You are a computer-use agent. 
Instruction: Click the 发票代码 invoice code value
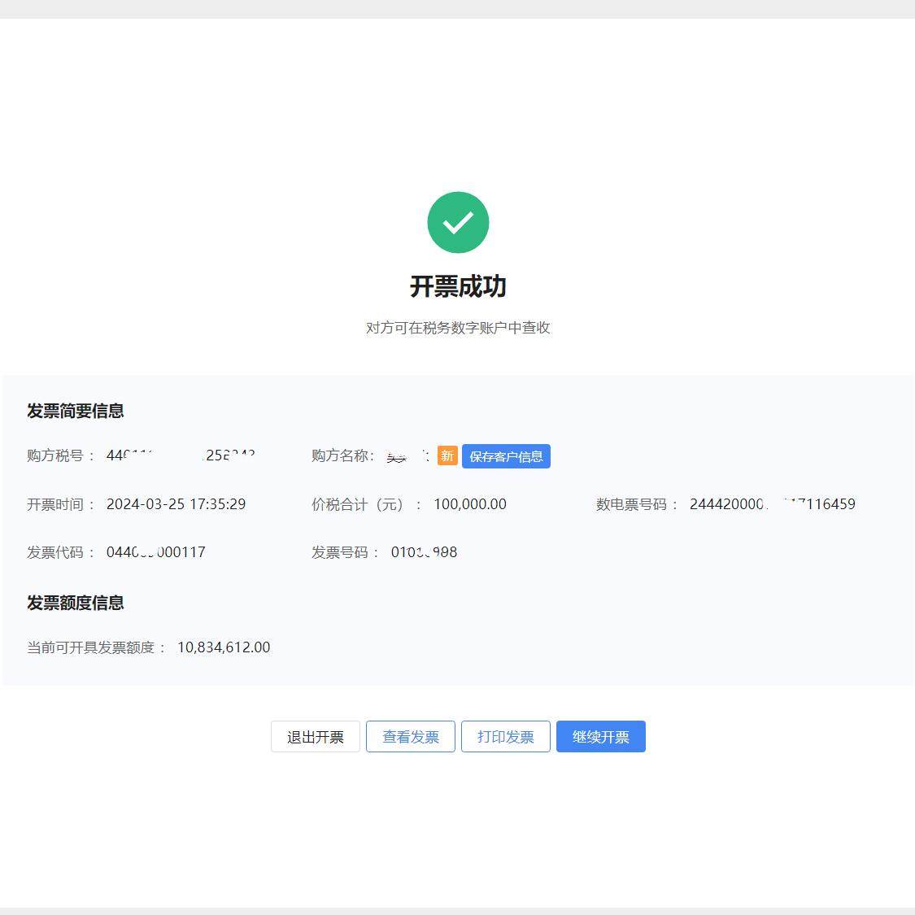coord(156,552)
